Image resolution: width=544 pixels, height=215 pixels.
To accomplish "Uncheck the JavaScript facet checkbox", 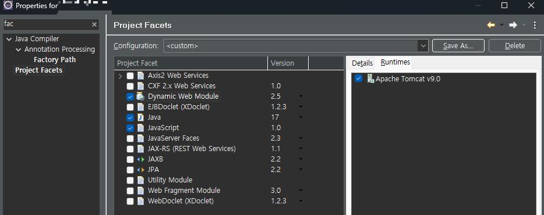I will [x=130, y=128].
